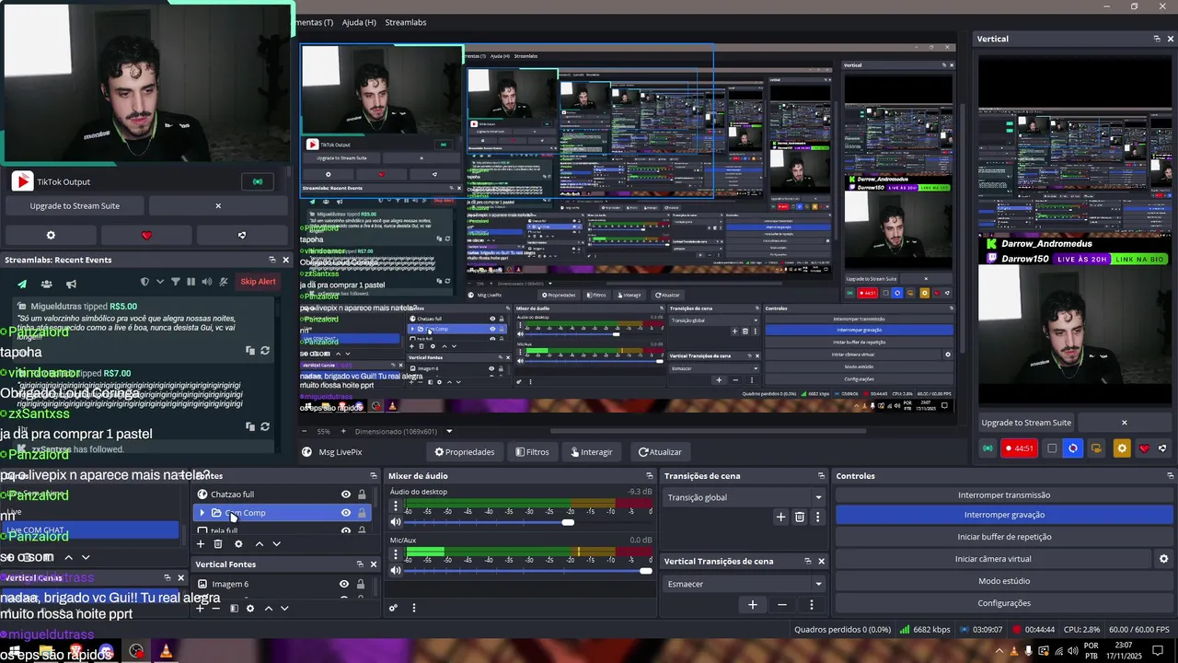Mute Áudio do desktop speaker
1178x663 pixels.
point(396,522)
